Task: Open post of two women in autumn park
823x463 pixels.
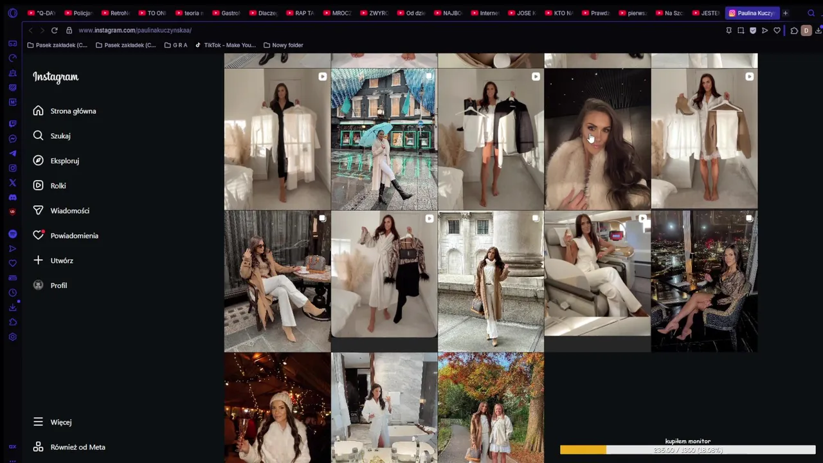Action: (491, 408)
